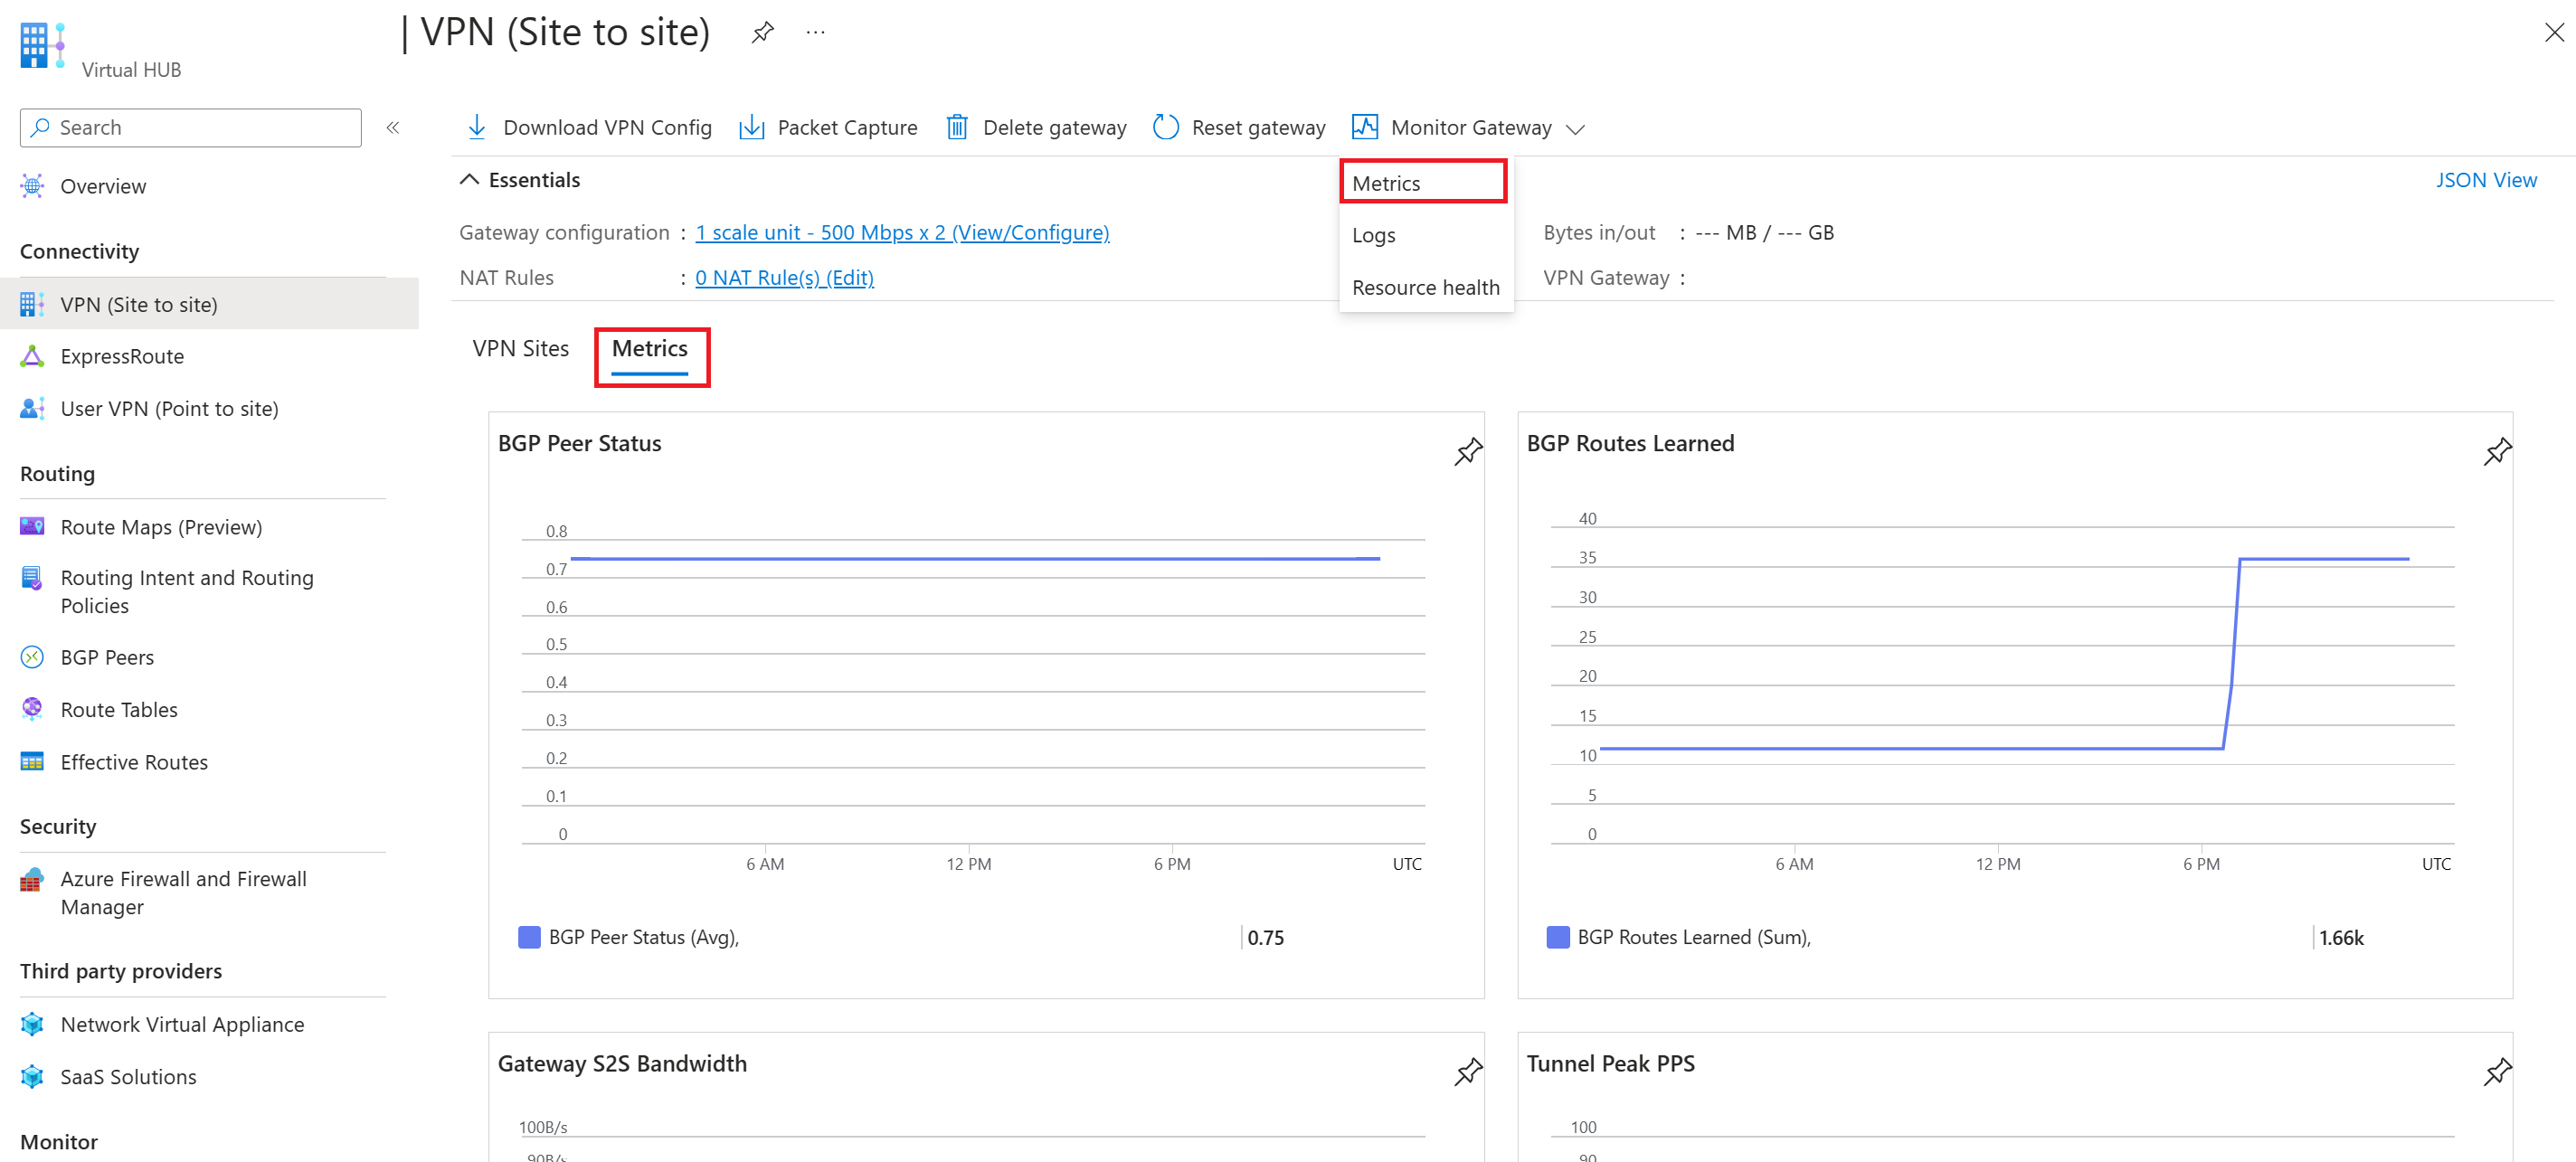Open the gateway scale unit View/Configure link
This screenshot has width=2576, height=1162.
click(x=902, y=232)
